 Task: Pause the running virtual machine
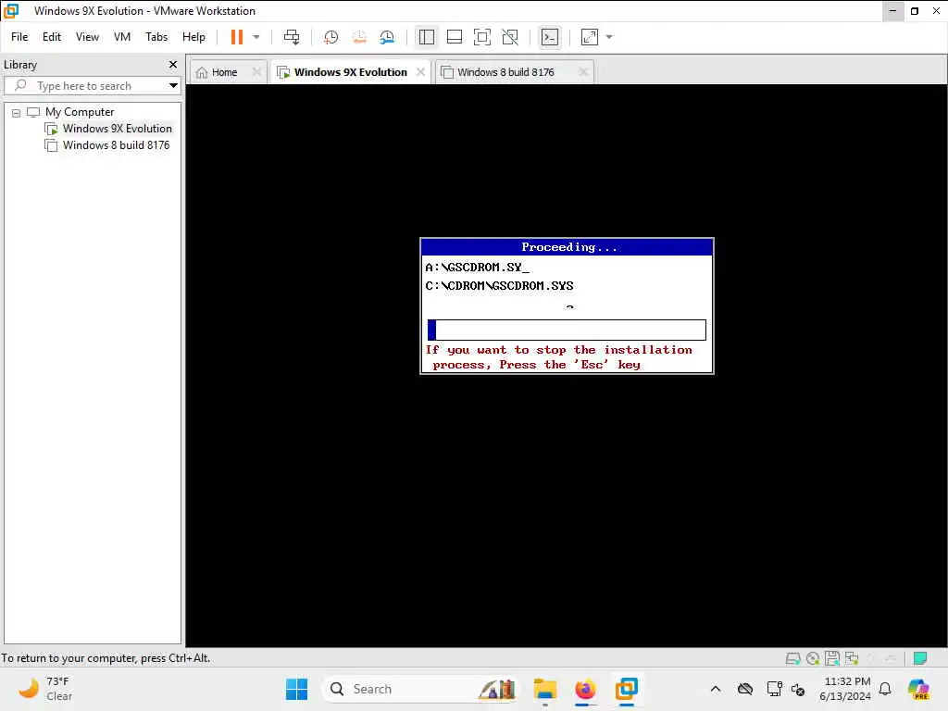click(236, 37)
